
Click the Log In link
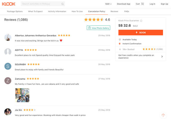[x=152, y=4]
